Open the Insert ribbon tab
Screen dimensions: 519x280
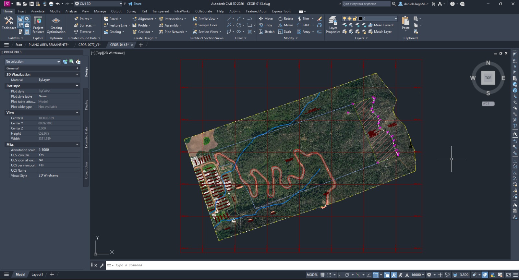(22, 11)
